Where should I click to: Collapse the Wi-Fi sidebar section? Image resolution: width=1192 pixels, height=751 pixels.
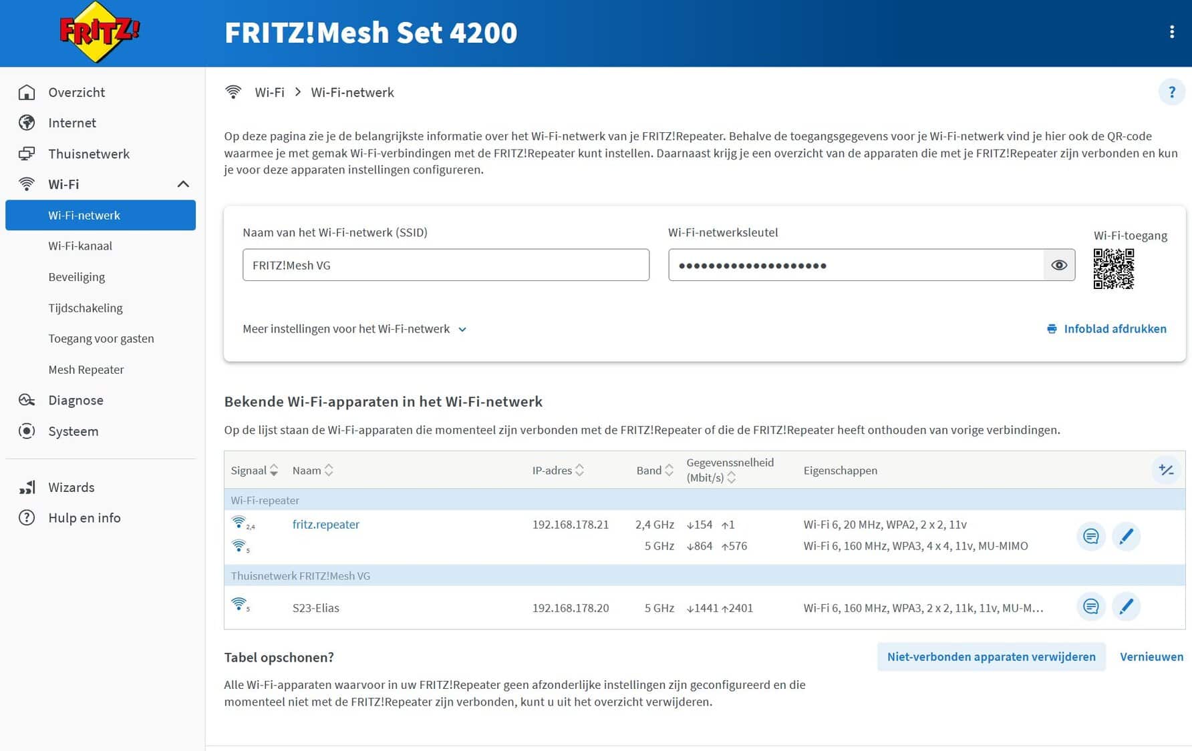[x=183, y=184]
